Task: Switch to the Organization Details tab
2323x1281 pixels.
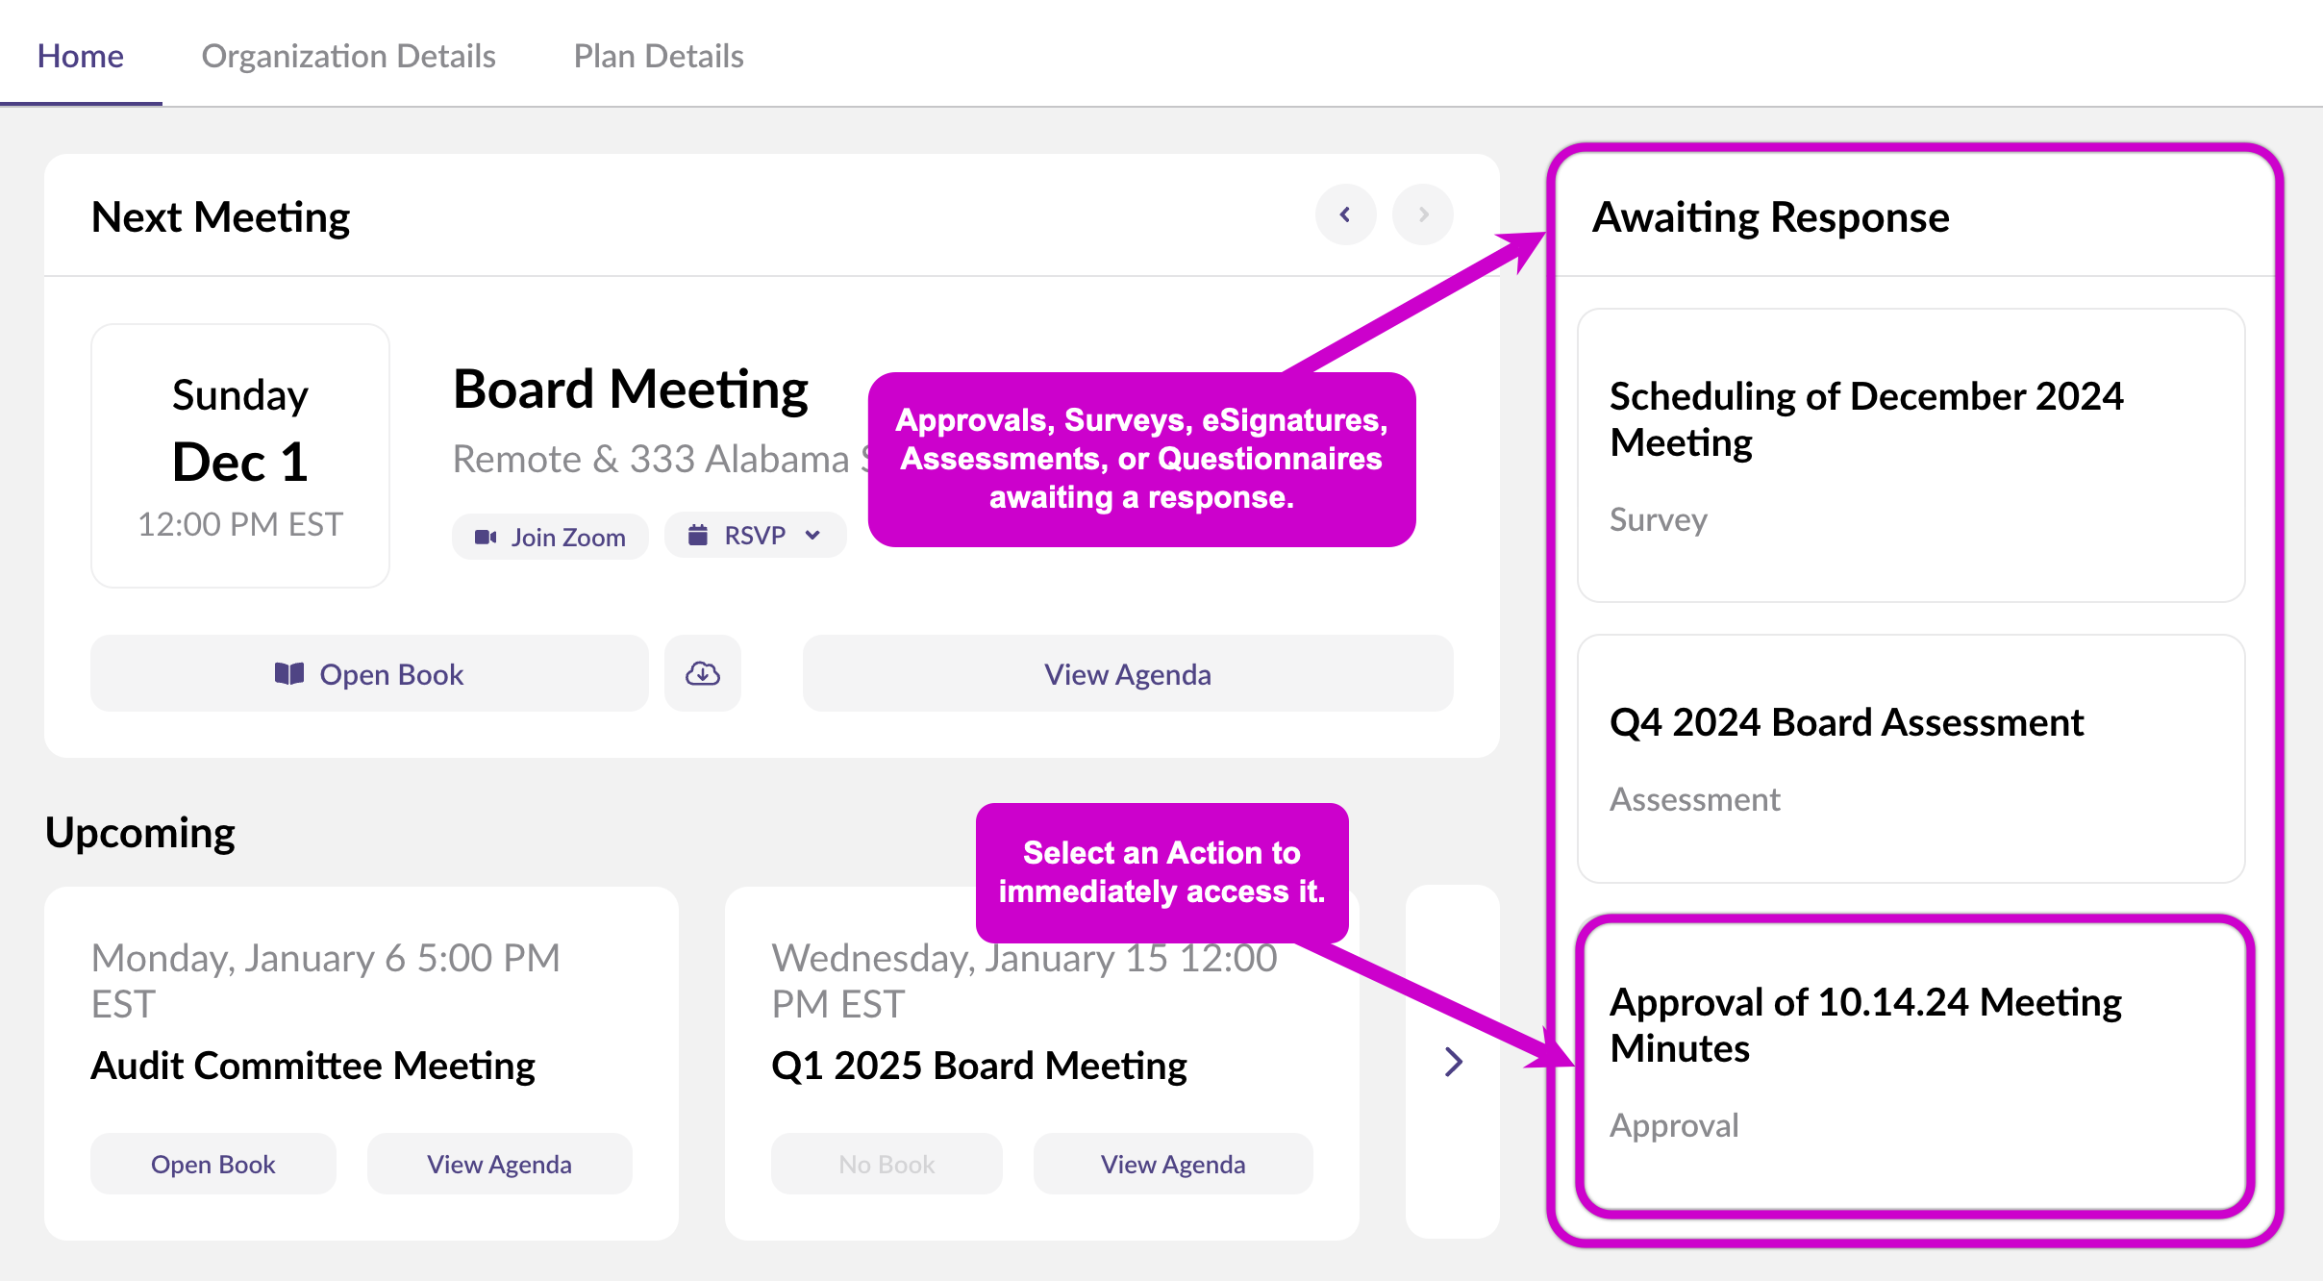Action: point(348,56)
